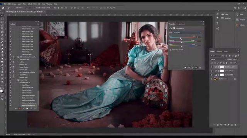Select the Eraser tool
247x138 pixels.
pos(2,52)
